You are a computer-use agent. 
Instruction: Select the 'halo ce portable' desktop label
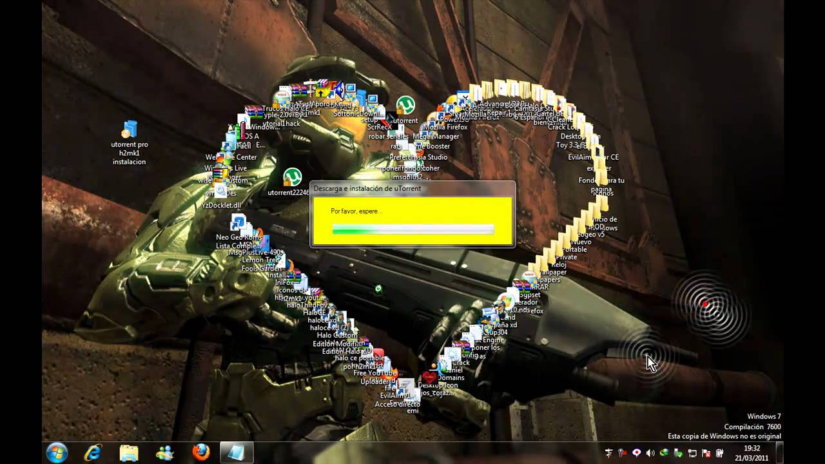point(360,358)
